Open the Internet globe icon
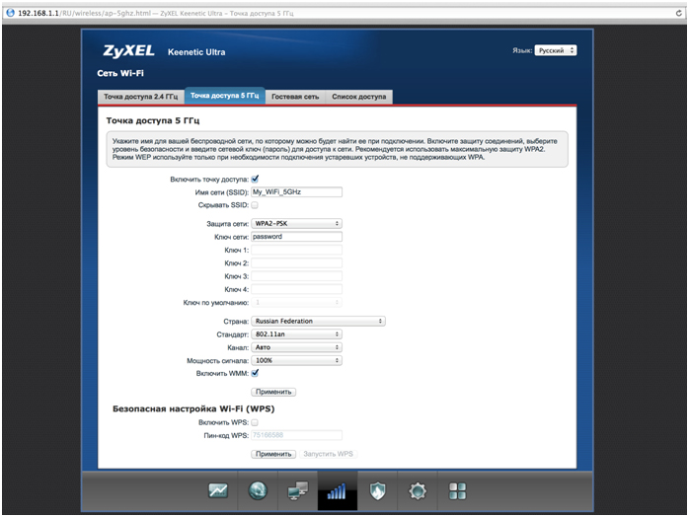Viewport: 689px width, 517px height. (258, 490)
